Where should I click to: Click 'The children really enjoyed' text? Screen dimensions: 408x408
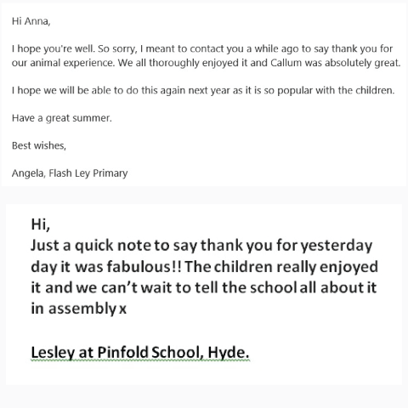click(281, 267)
